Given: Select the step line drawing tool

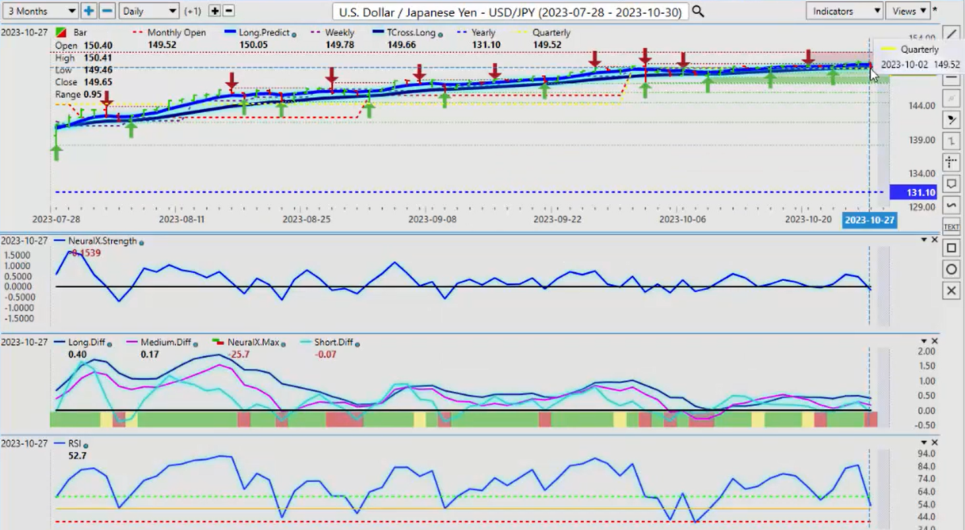Looking at the screenshot, I should click(x=951, y=141).
